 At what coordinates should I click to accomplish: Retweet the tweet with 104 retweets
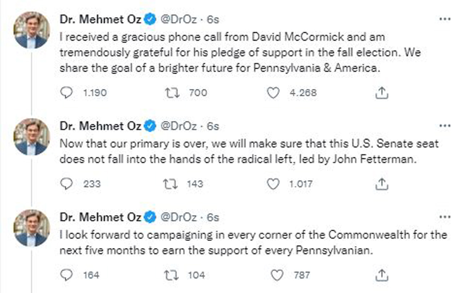[171, 276]
